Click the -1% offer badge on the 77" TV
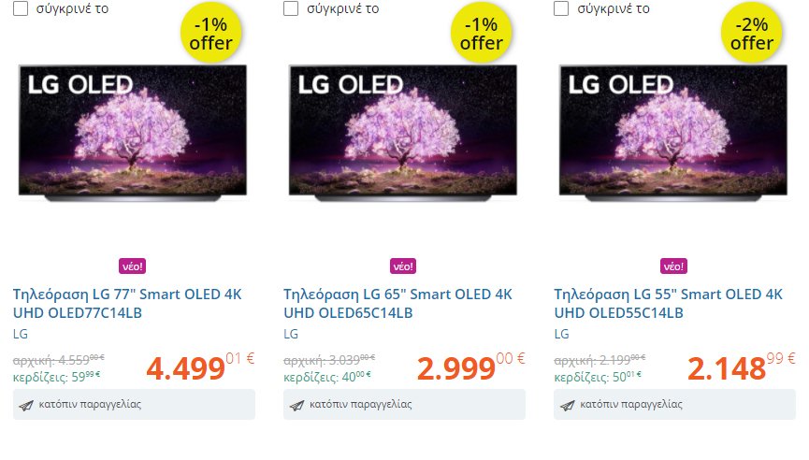 (x=211, y=33)
